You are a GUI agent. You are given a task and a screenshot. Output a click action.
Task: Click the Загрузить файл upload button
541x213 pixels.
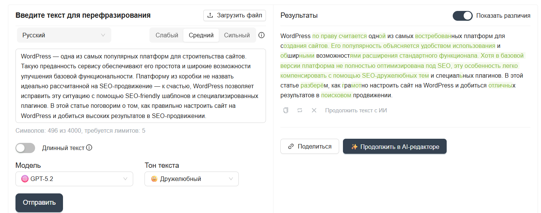tap(235, 15)
